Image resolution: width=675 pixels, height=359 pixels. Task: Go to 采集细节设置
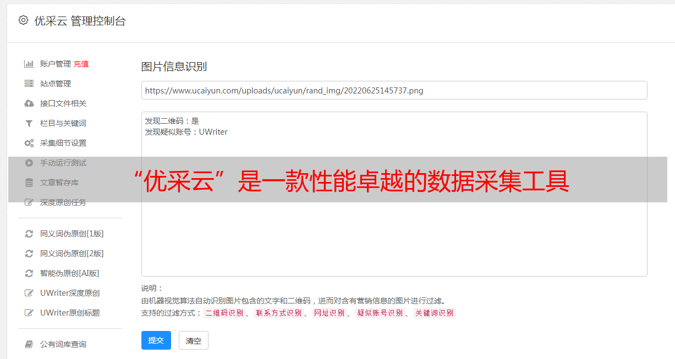tap(63, 143)
